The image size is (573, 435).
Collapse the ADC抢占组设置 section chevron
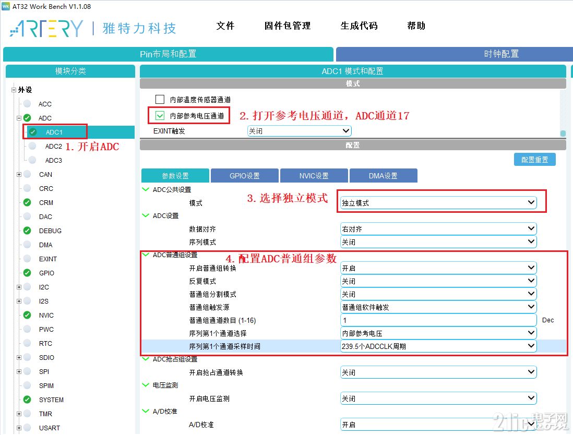pyautogui.click(x=146, y=359)
